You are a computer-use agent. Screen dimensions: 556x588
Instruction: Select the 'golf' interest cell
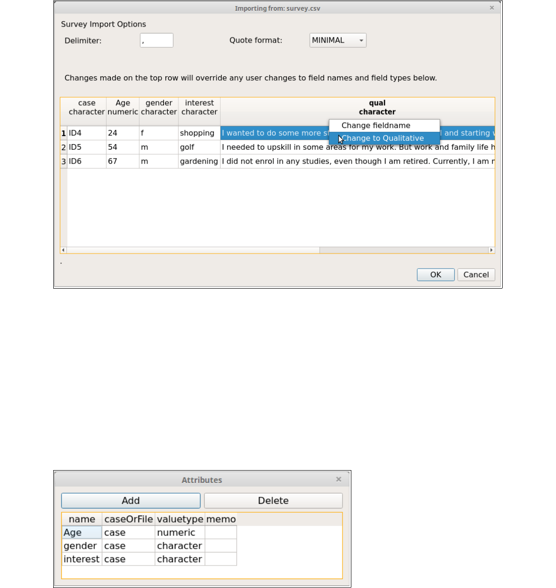pyautogui.click(x=200, y=147)
